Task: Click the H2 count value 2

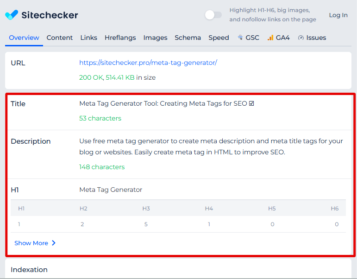Action: click(82, 224)
